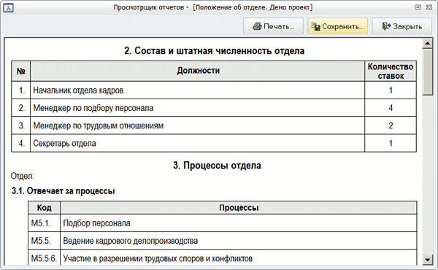
Task: Click the scrollbar down arrow
Action: (427, 260)
